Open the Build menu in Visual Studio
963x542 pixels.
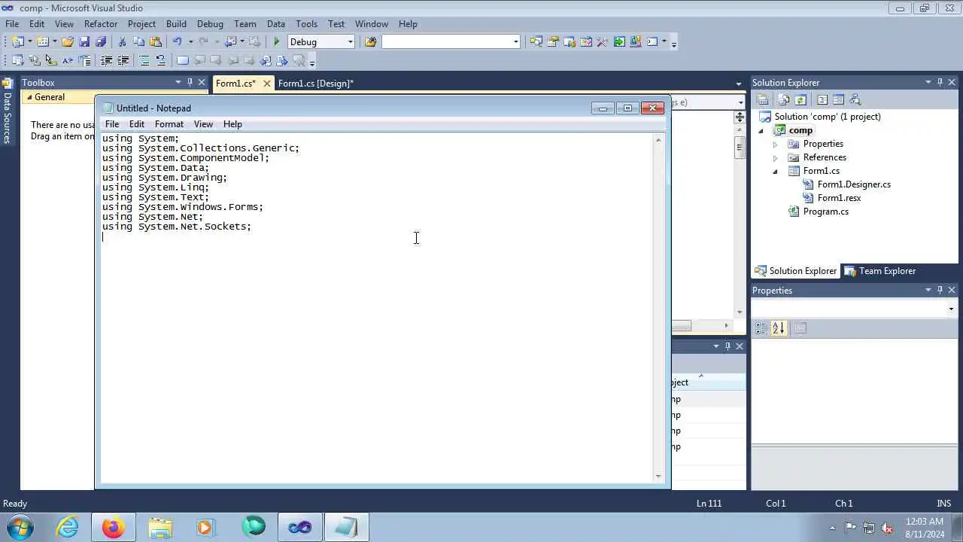176,23
